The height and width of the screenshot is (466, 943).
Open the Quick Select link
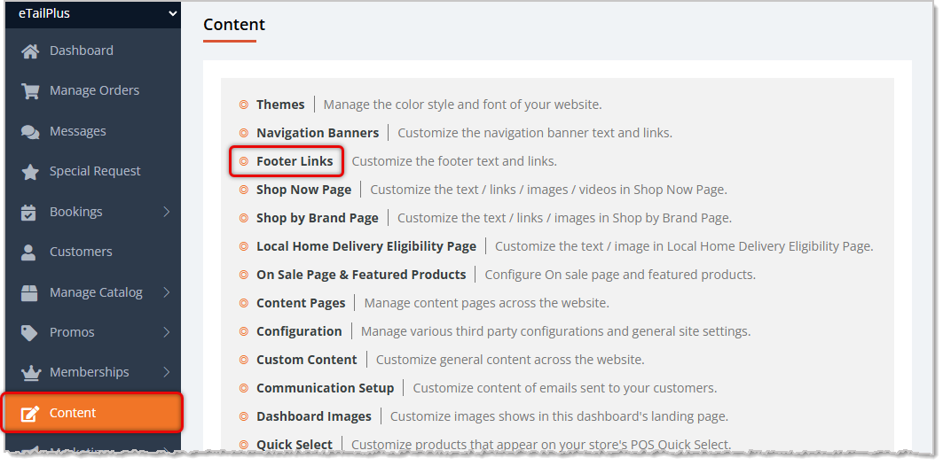tap(295, 445)
